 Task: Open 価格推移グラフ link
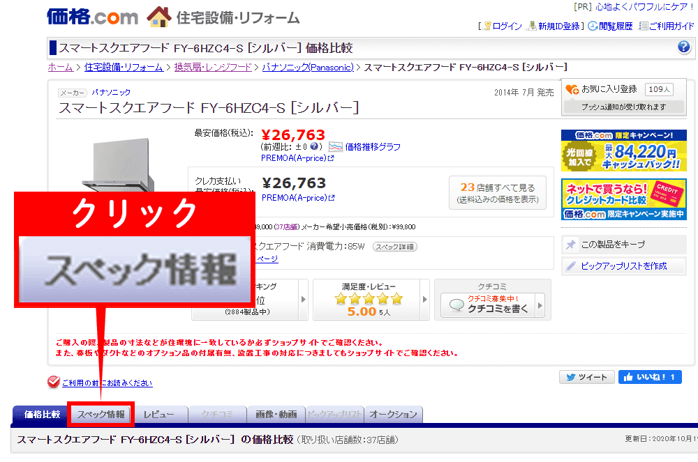(373, 146)
